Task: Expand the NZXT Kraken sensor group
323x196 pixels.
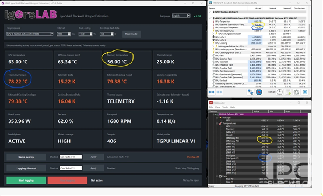Action: click(210, 12)
